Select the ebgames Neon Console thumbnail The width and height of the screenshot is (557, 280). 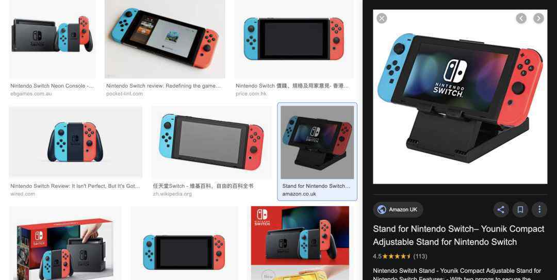52,39
